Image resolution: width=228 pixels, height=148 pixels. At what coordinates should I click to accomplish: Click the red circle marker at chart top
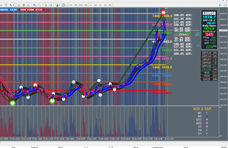(x=164, y=13)
